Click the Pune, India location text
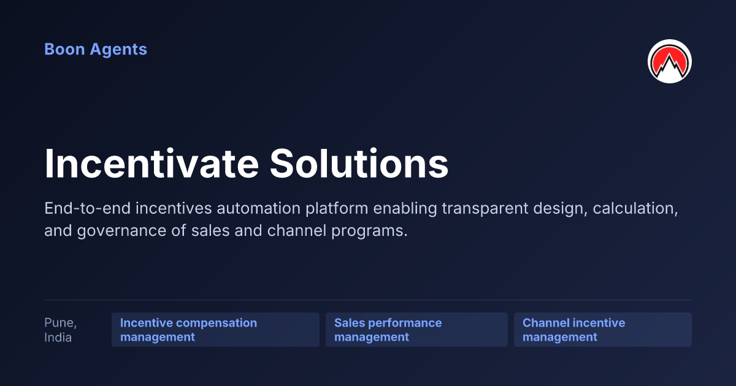The height and width of the screenshot is (386, 736). 60,330
